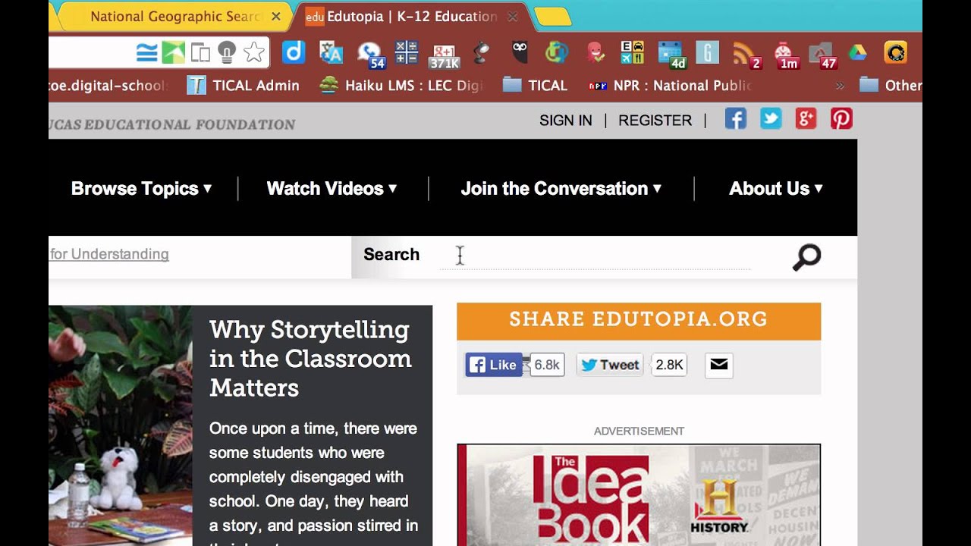
Task: Close the Edutopia browser tab
Action: coord(513,16)
